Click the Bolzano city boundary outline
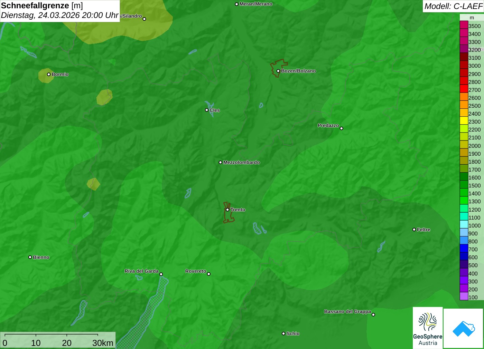Screen dimensions: 484x349 pyautogui.click(x=279, y=68)
